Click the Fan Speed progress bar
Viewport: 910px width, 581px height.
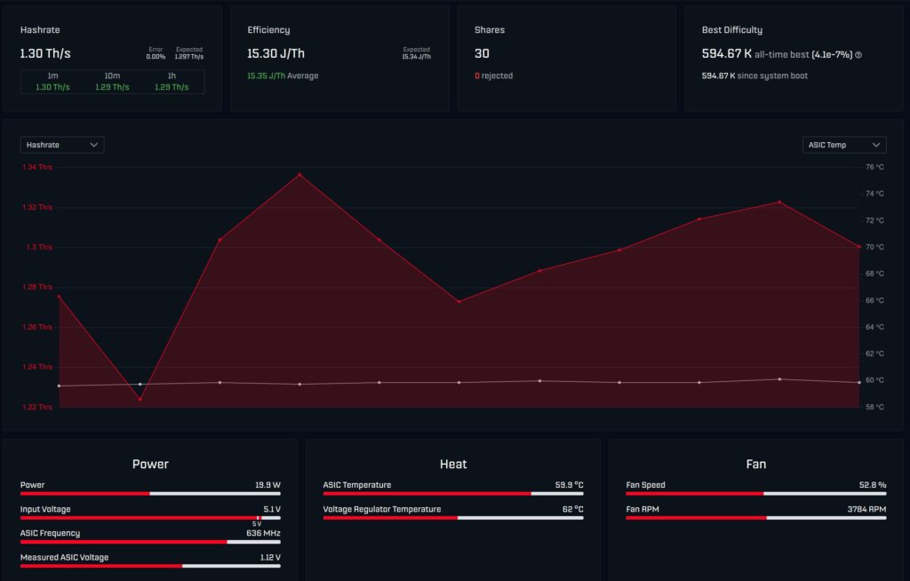click(x=755, y=494)
